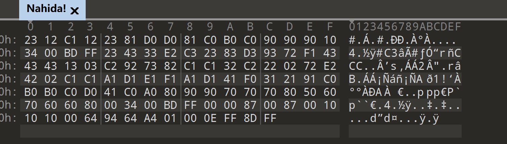Click column header F in the hex ruler
Image resolution: width=507 pixels, height=144 pixels.
click(330, 27)
